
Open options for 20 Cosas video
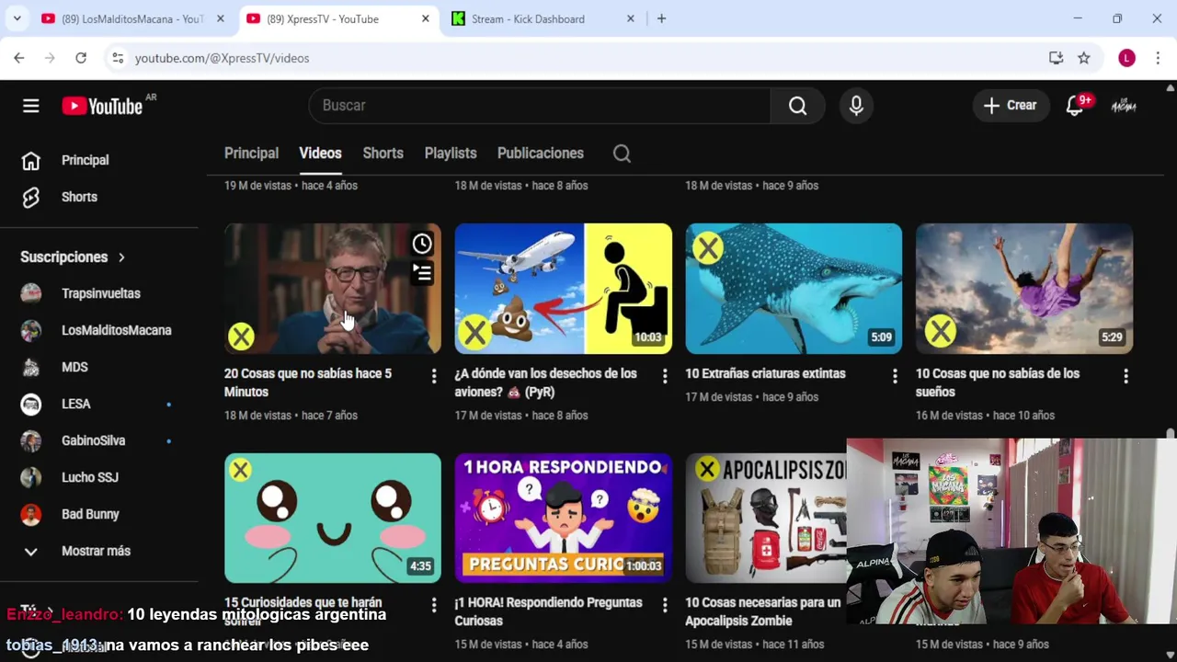[x=434, y=376]
